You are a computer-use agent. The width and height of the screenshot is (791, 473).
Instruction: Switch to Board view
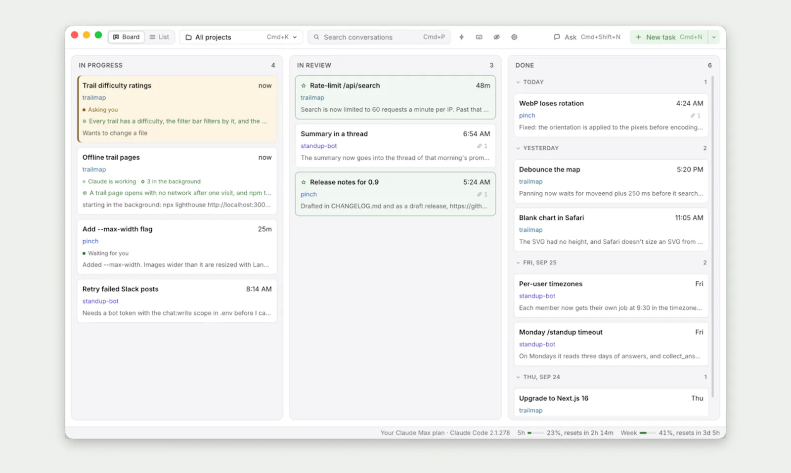(126, 37)
